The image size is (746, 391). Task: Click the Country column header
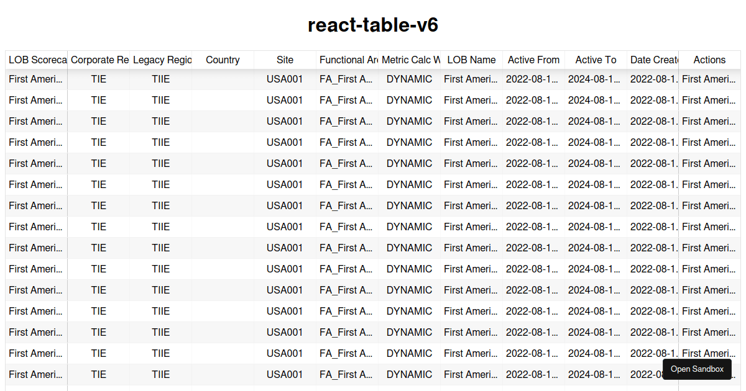pos(223,60)
